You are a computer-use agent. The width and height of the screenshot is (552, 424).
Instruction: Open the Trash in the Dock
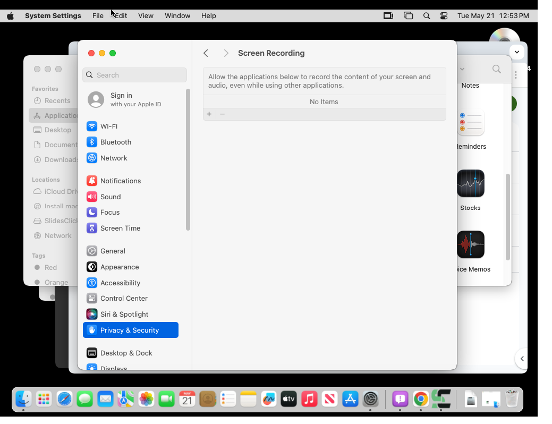[x=512, y=399]
